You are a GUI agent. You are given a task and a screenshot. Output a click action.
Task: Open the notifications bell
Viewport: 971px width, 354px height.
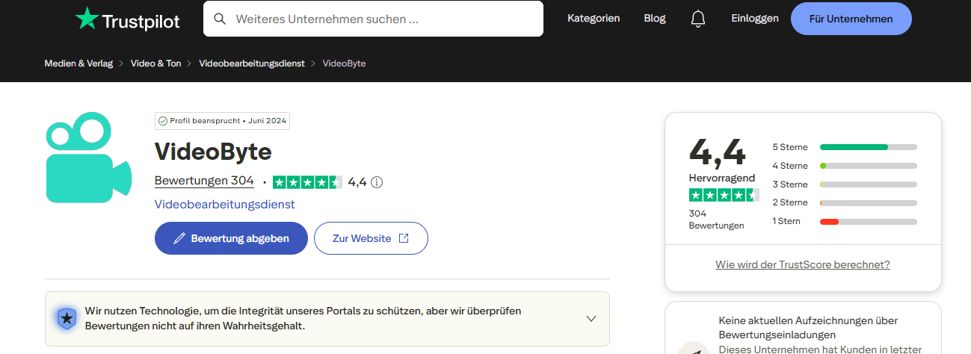pos(698,19)
